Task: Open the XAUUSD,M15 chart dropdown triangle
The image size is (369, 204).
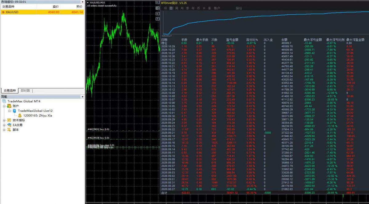Action: tap(88, 3)
